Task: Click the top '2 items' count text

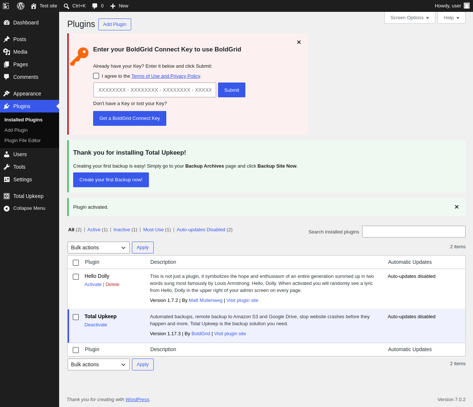Action: tap(458, 247)
